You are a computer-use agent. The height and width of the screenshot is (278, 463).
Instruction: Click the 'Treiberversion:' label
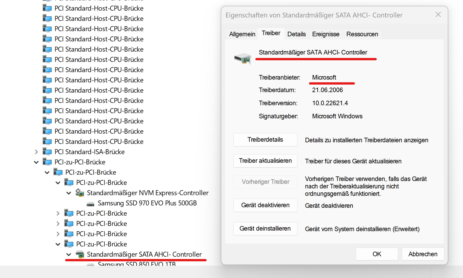(278, 103)
